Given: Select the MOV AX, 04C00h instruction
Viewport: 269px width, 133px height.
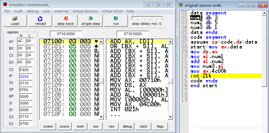Looking at the screenshot, I should [x=137, y=104].
